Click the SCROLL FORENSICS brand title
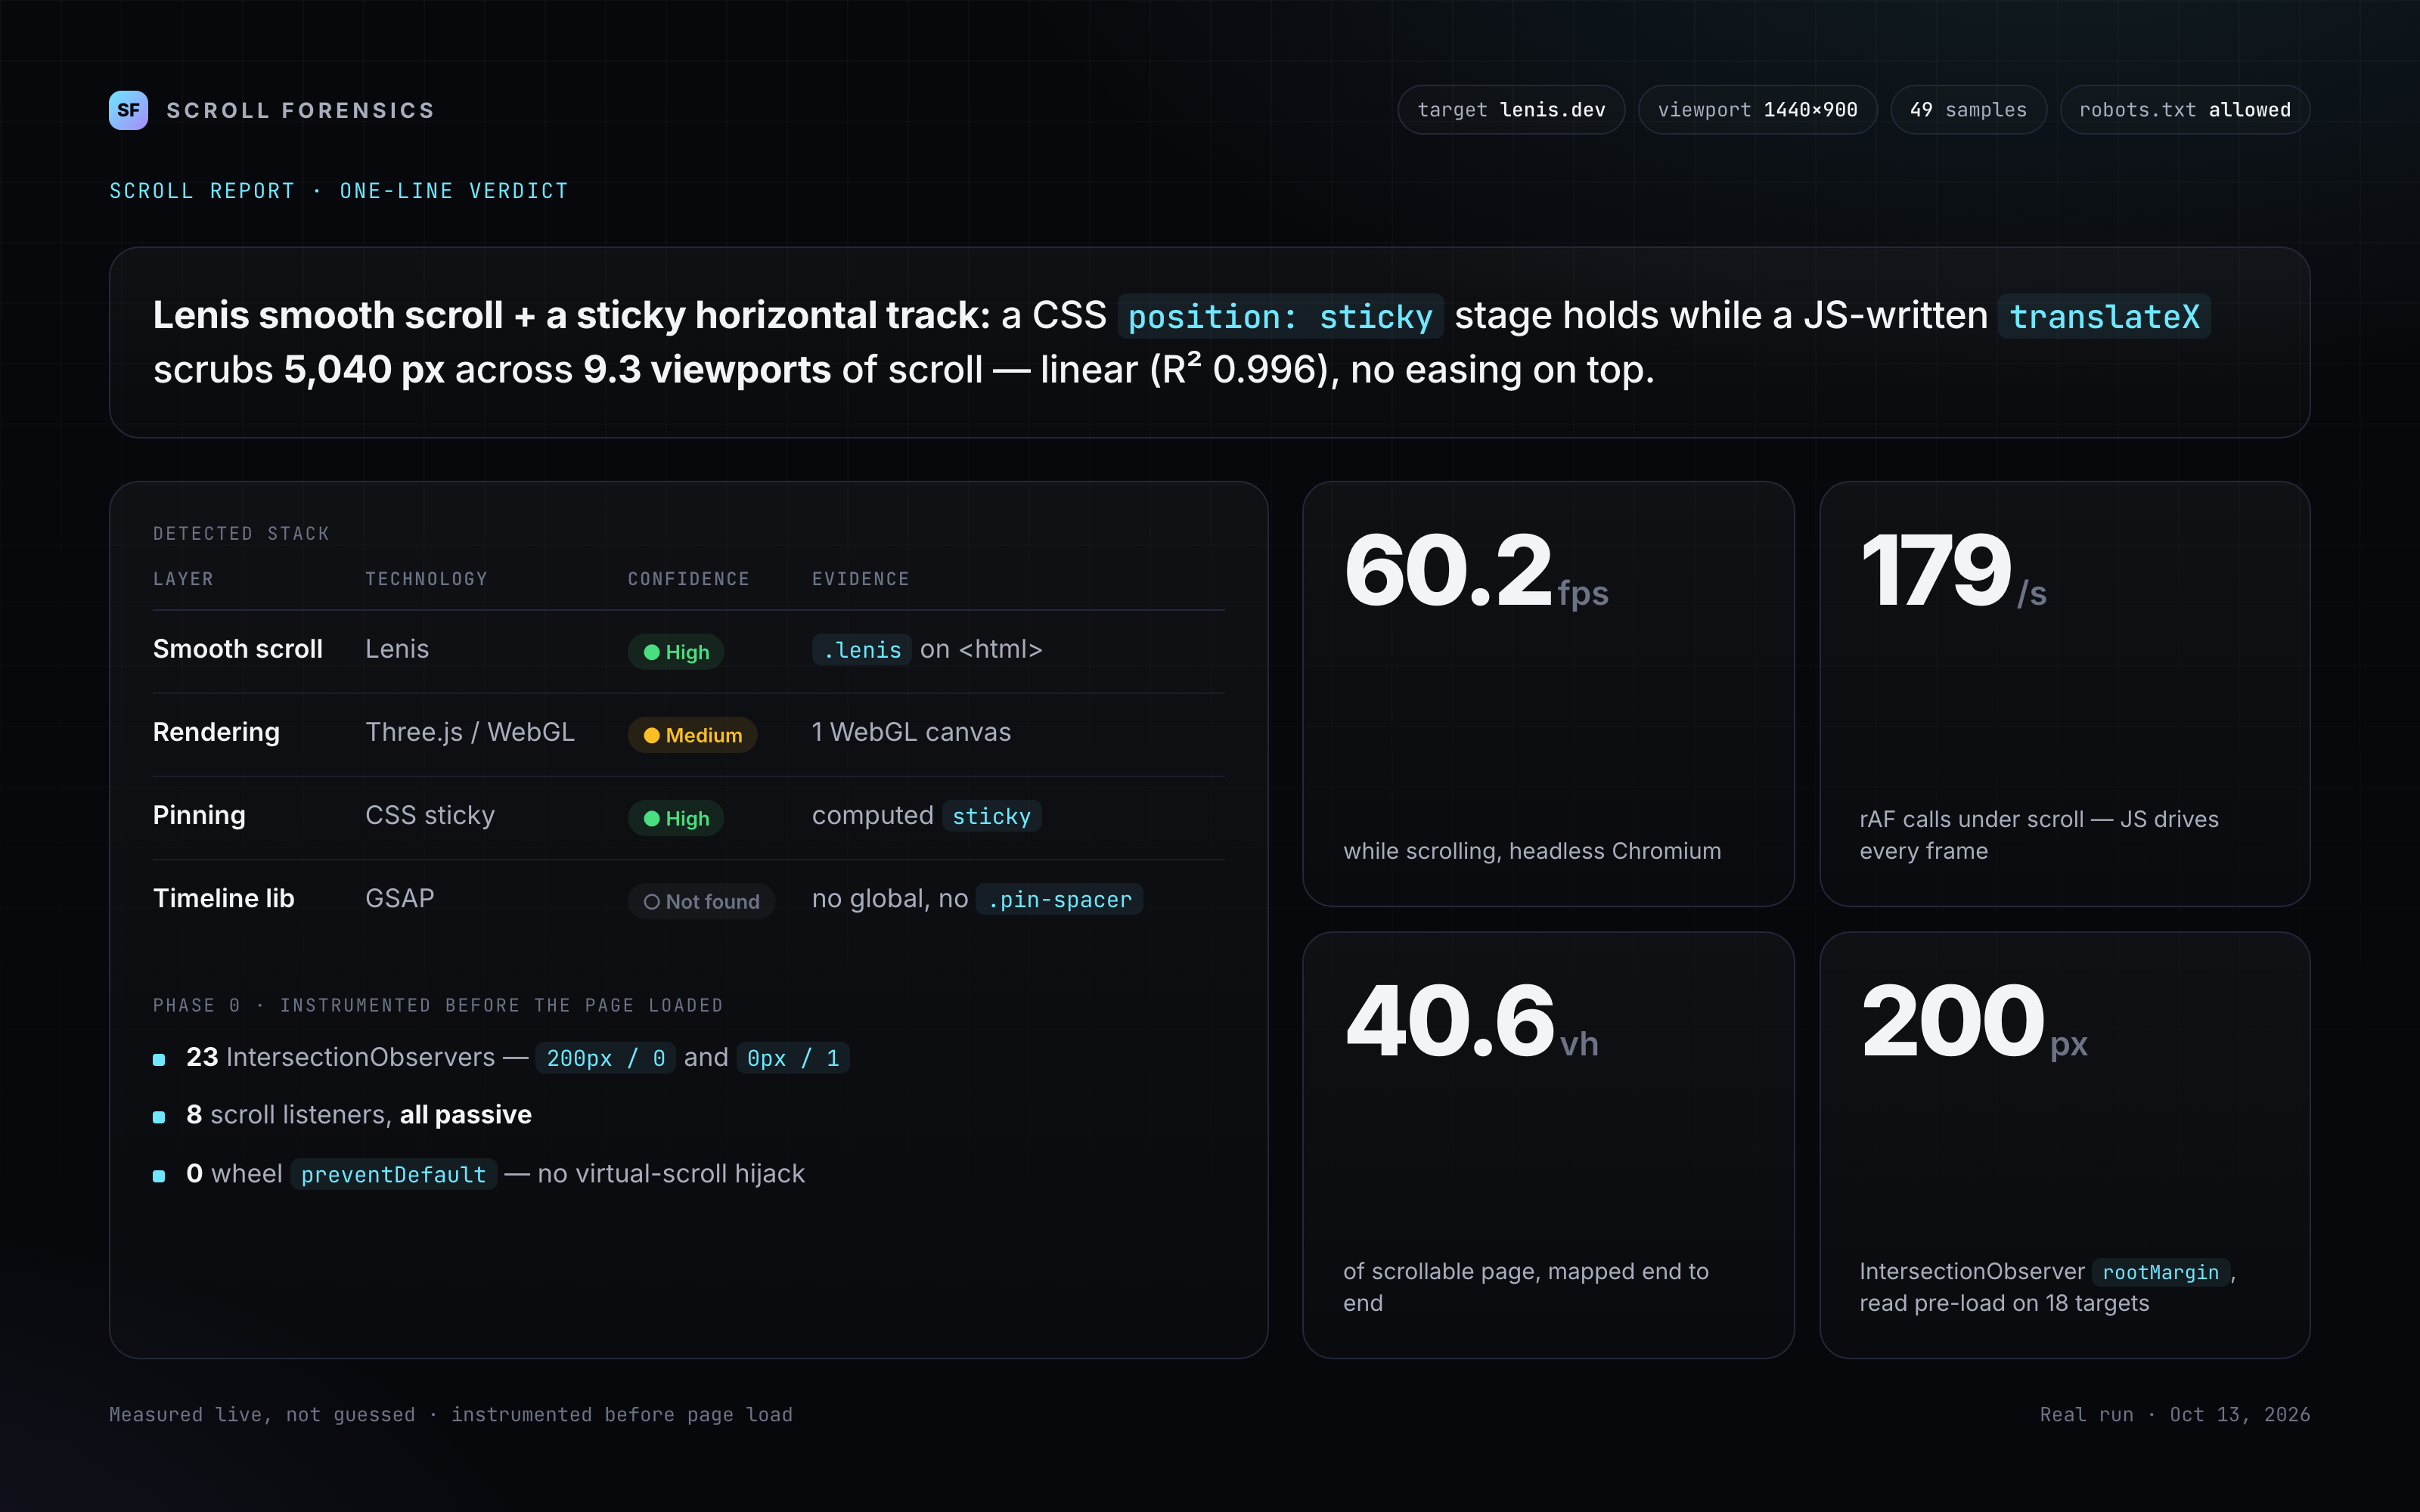Image resolution: width=2420 pixels, height=1512 pixels. pos(300,110)
